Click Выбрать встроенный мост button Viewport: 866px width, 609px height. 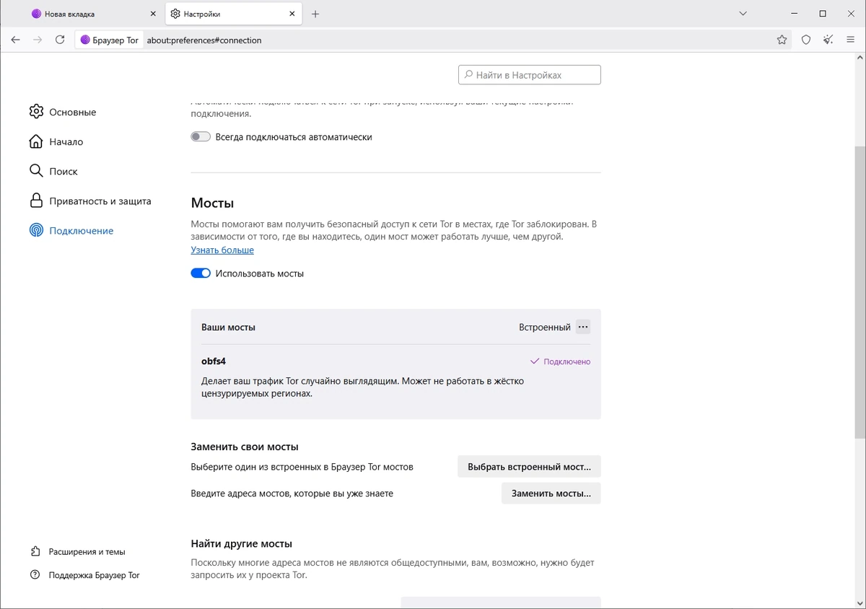[529, 467]
